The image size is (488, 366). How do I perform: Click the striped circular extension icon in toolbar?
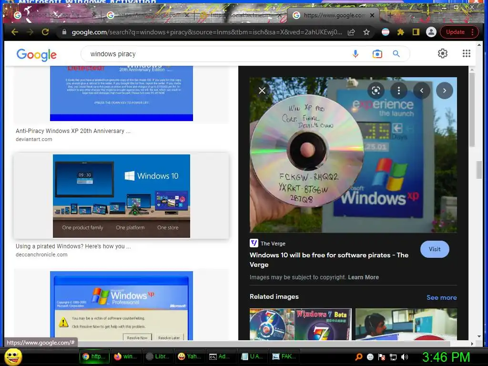385,32
